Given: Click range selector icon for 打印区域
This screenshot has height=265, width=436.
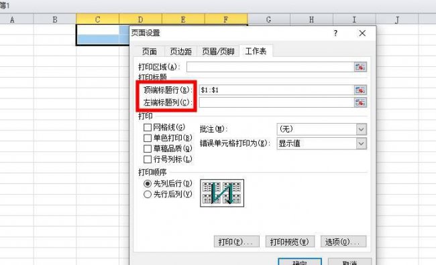Looking at the screenshot, I should coord(360,67).
